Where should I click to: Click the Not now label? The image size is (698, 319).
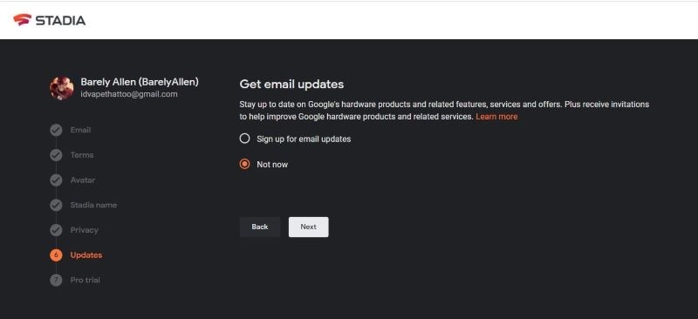click(272, 165)
